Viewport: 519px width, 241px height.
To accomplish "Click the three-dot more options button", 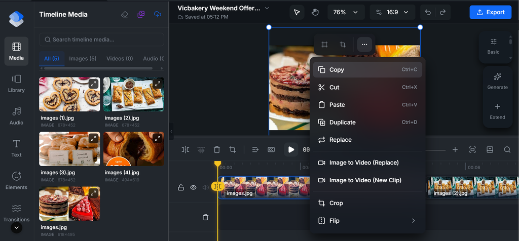I will tap(364, 44).
